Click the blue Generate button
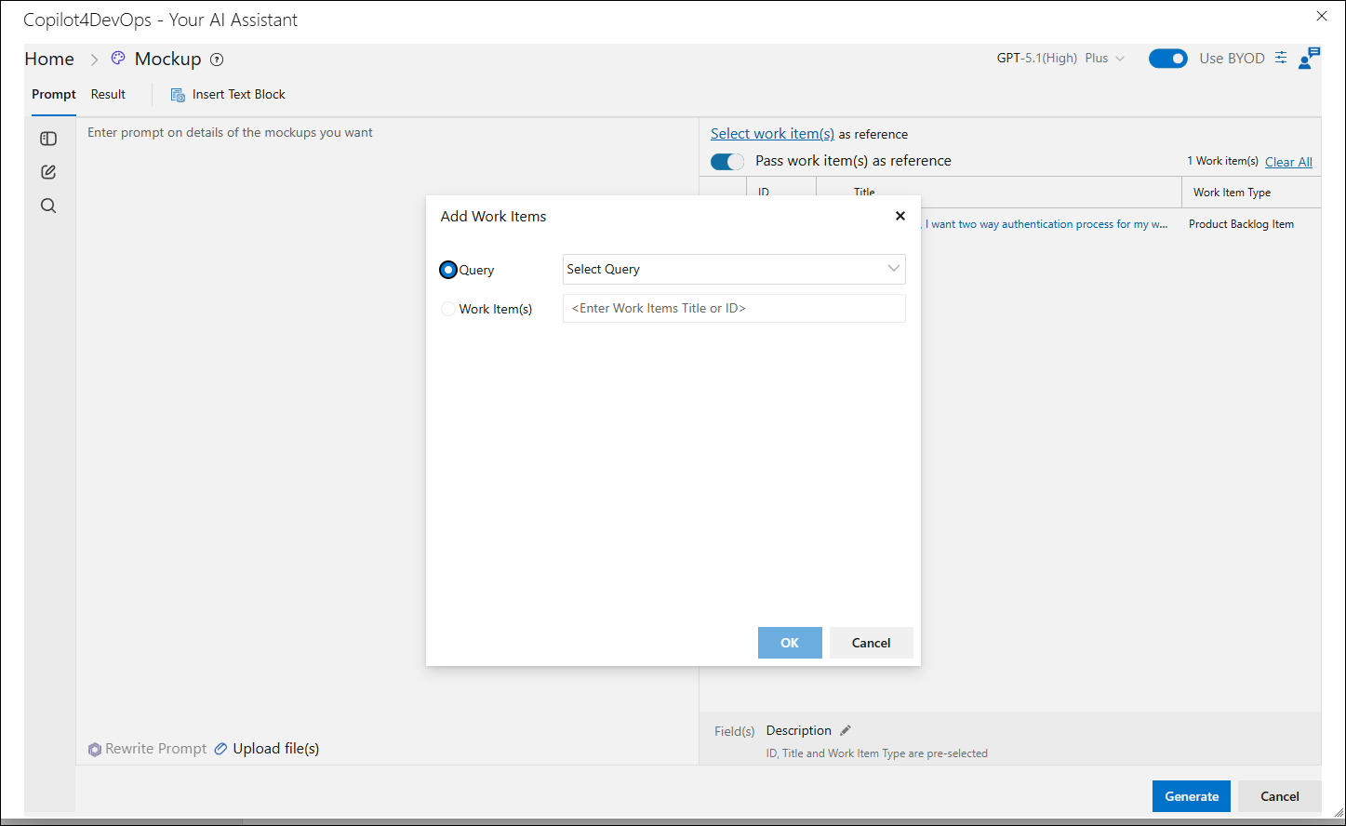The height and width of the screenshot is (826, 1346). click(1192, 796)
